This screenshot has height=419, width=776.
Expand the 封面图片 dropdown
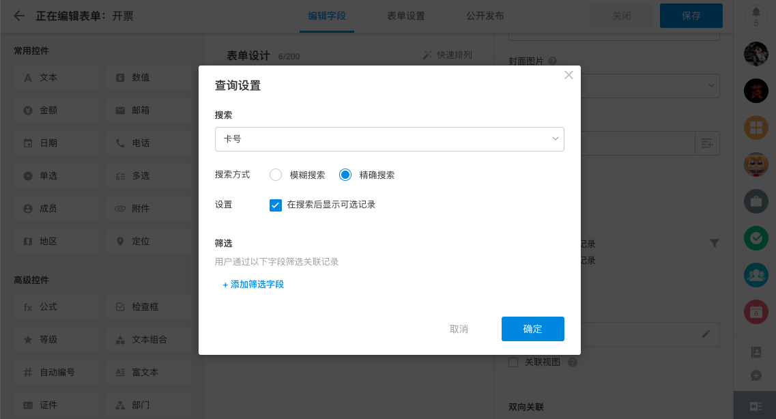[711, 85]
